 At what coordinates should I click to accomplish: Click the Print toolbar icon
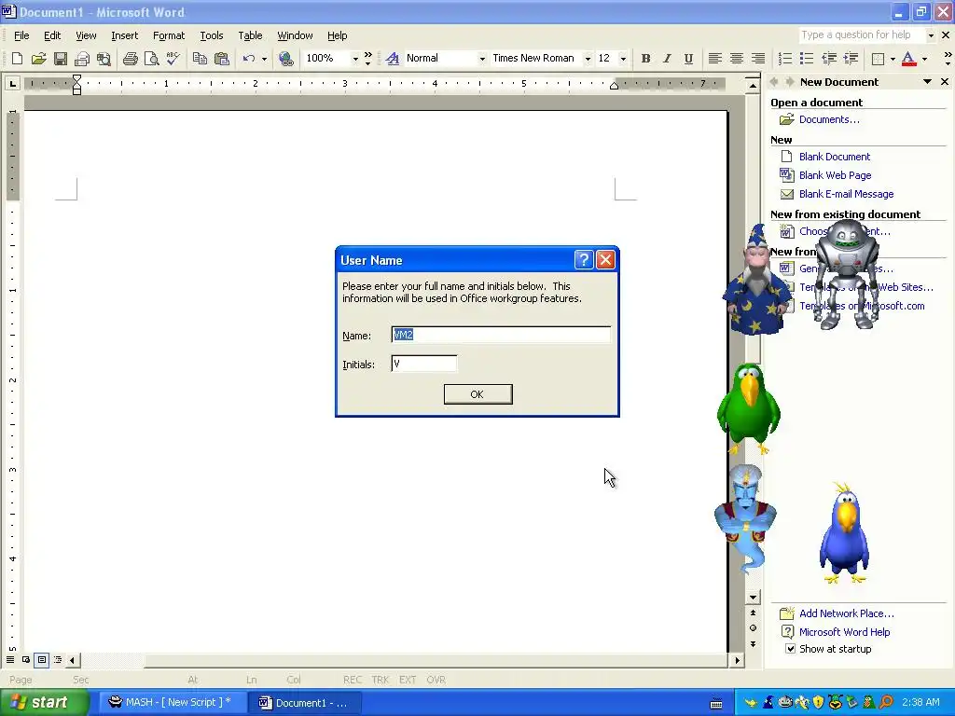(130, 59)
